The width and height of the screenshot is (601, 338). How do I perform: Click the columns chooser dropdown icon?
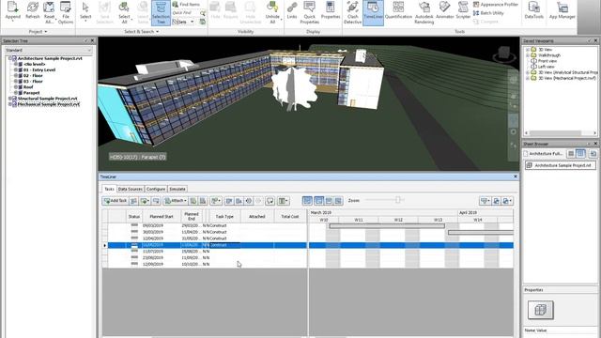tap(284, 201)
